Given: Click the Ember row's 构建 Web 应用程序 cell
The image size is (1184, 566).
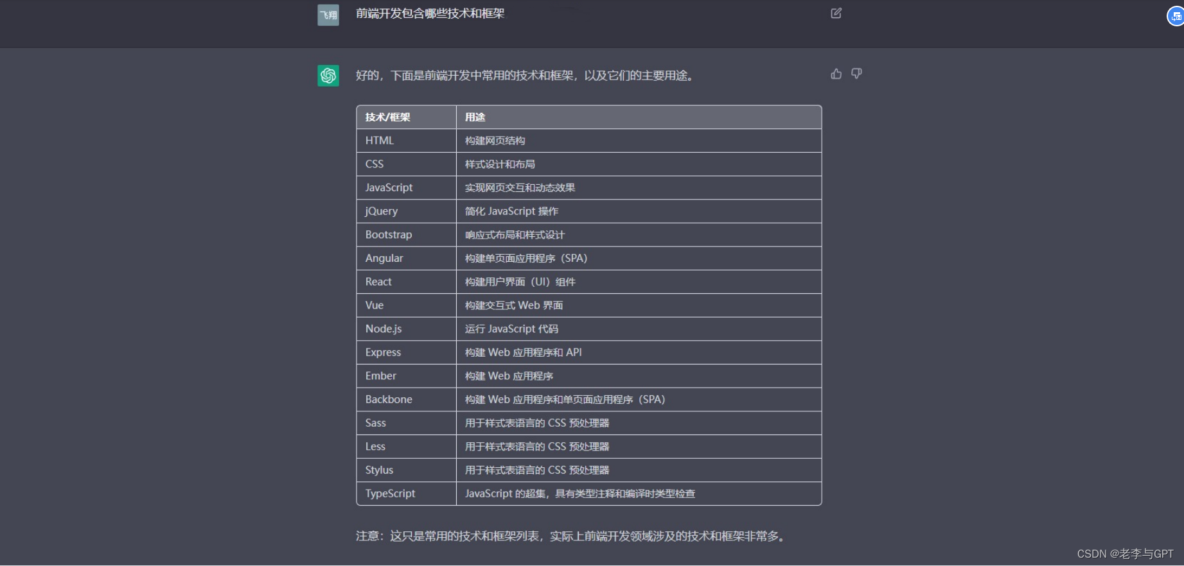Looking at the screenshot, I should (x=639, y=376).
